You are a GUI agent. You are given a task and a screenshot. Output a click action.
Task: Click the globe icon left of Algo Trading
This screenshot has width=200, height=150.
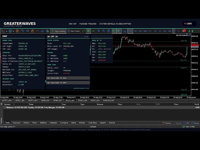click(47, 31)
